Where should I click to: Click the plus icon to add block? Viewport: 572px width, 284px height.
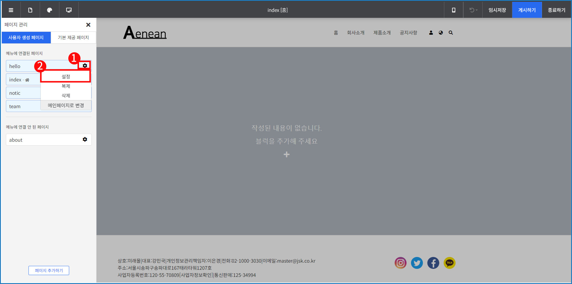click(287, 154)
